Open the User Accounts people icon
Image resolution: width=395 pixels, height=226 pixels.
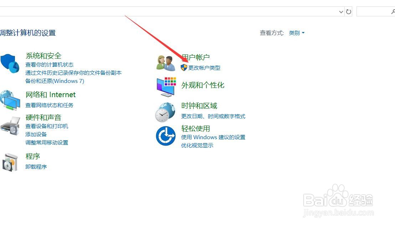[x=165, y=63]
